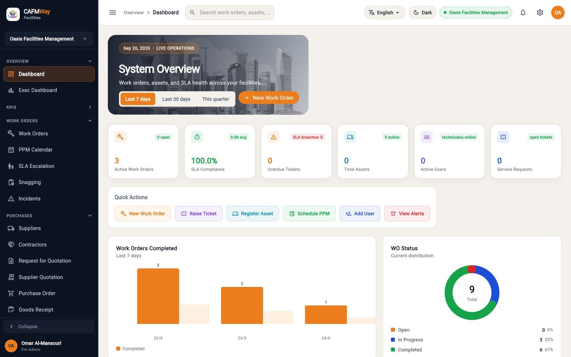Viewport: 571px width, 357px height.
Task: Click the wrench icon on Active Work Orders card
Action: tap(121, 137)
